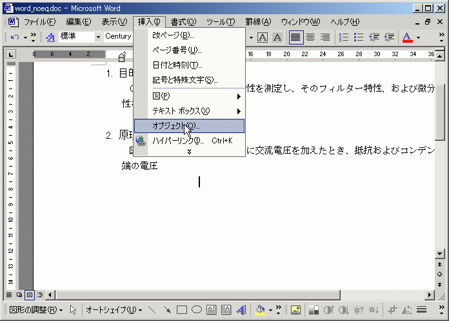Click the vertical scrollbar down arrow

(441, 254)
